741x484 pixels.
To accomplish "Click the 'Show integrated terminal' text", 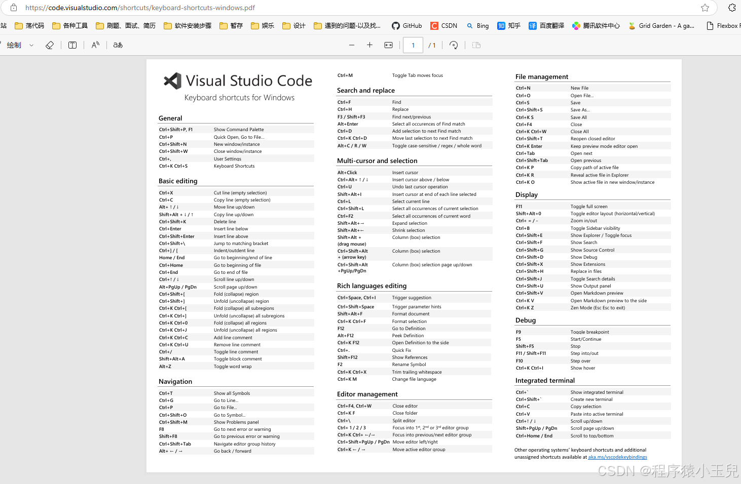I will click(x=597, y=392).
